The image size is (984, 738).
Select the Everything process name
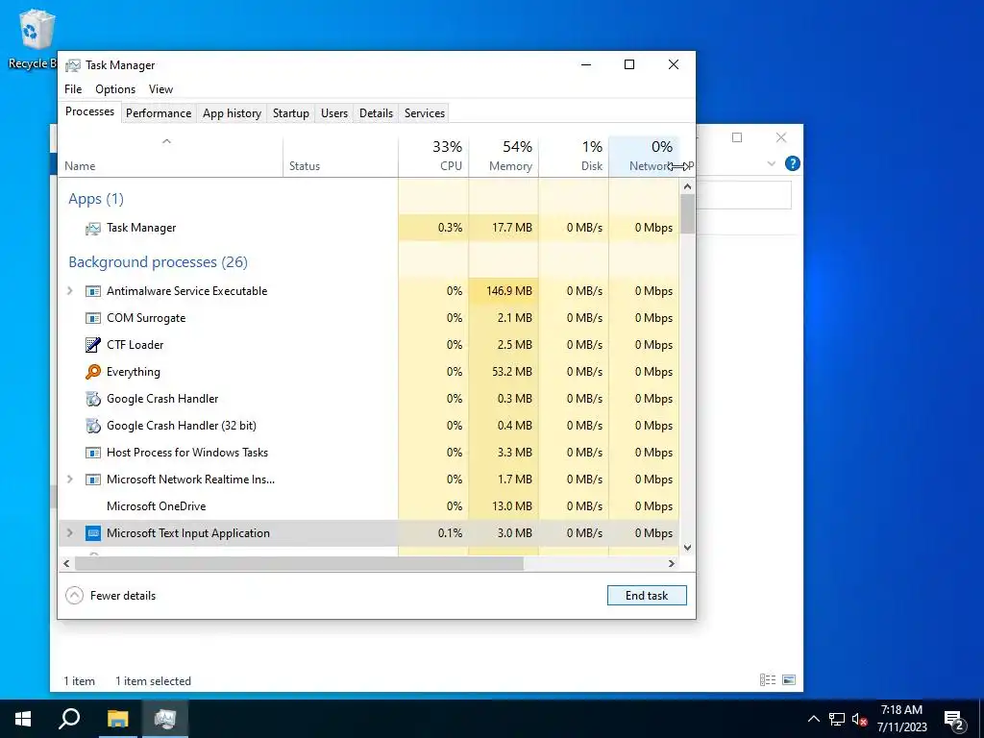click(133, 372)
